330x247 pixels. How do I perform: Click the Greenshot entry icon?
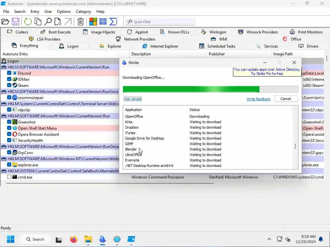[x=15, y=122]
